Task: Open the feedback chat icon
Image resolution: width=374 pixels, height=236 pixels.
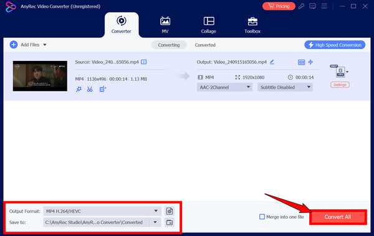Action: tap(312, 6)
